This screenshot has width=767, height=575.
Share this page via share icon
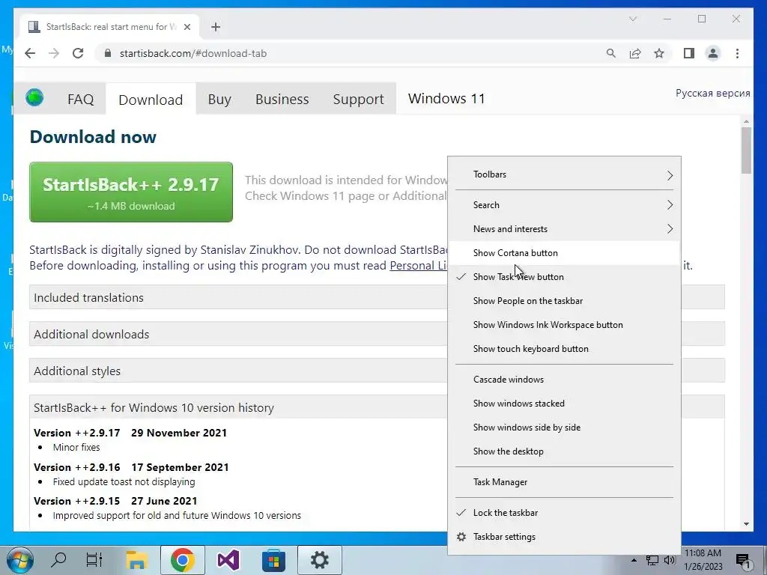(635, 53)
